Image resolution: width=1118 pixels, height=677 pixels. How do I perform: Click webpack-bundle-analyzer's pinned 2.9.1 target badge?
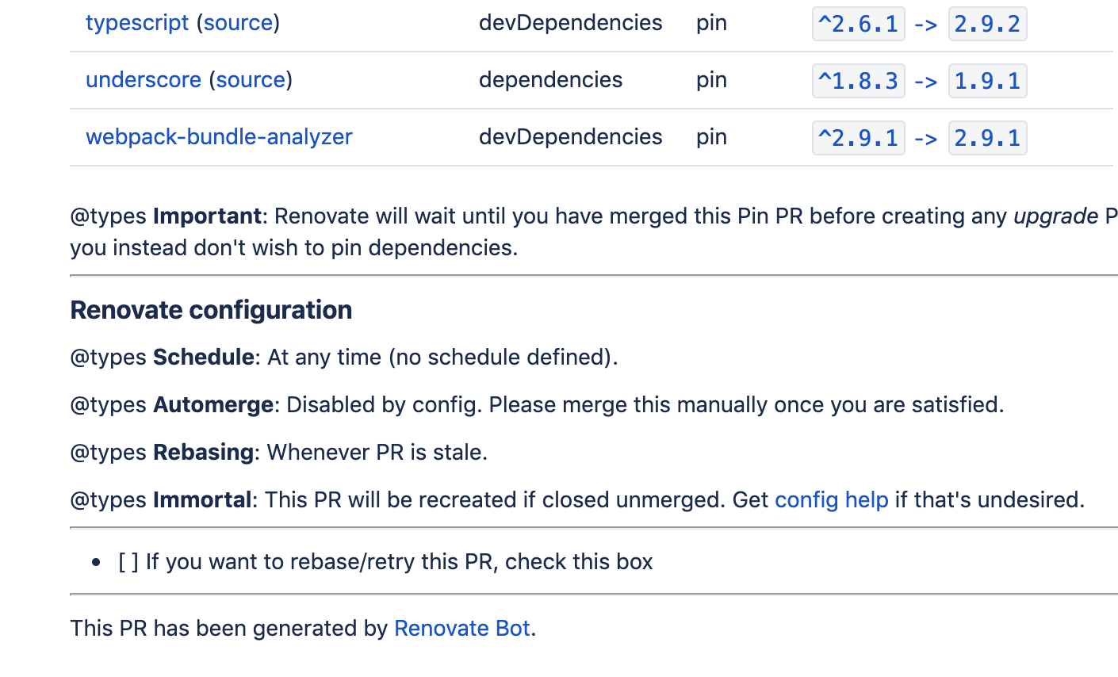[x=987, y=138]
